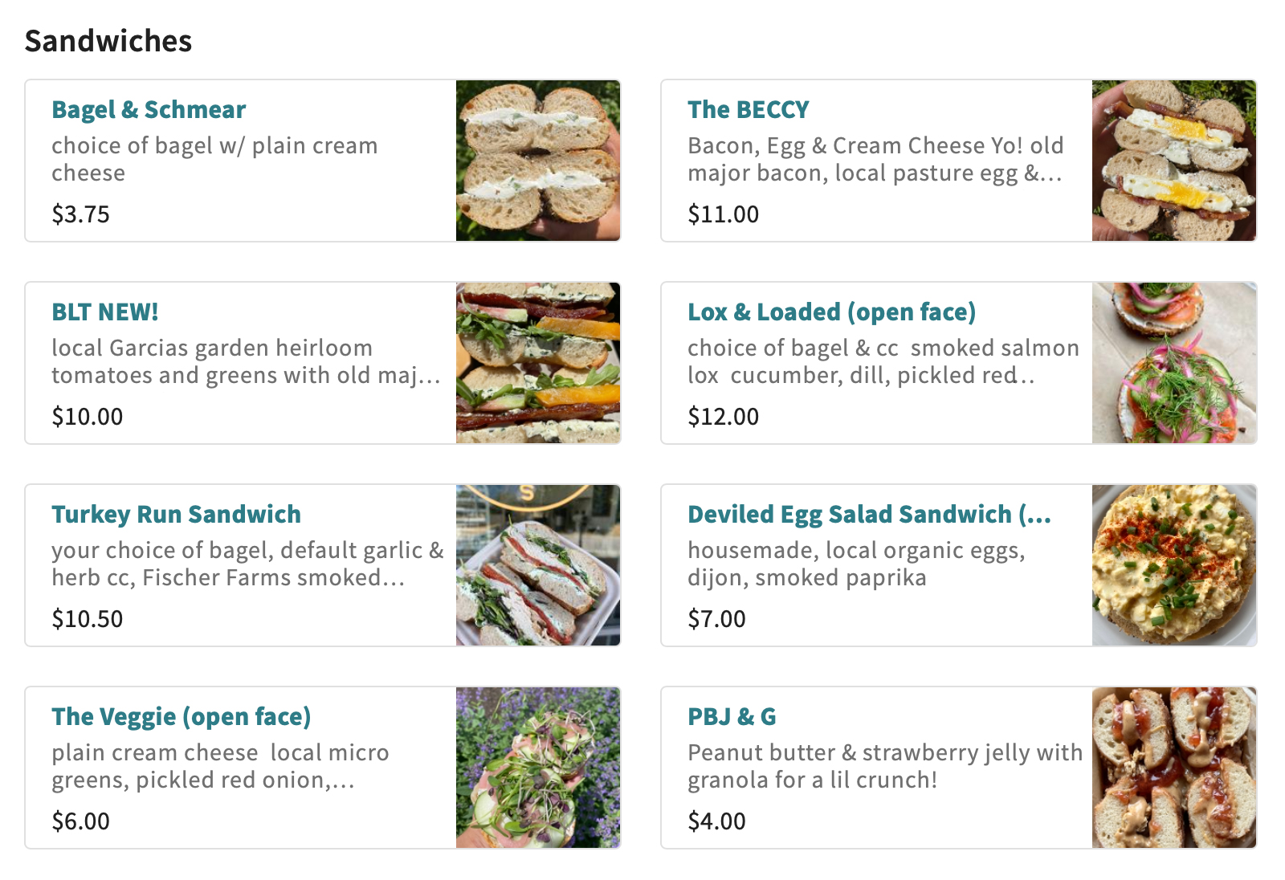Open the Lox & Loaded salmon photo
1285x880 pixels.
click(1174, 363)
